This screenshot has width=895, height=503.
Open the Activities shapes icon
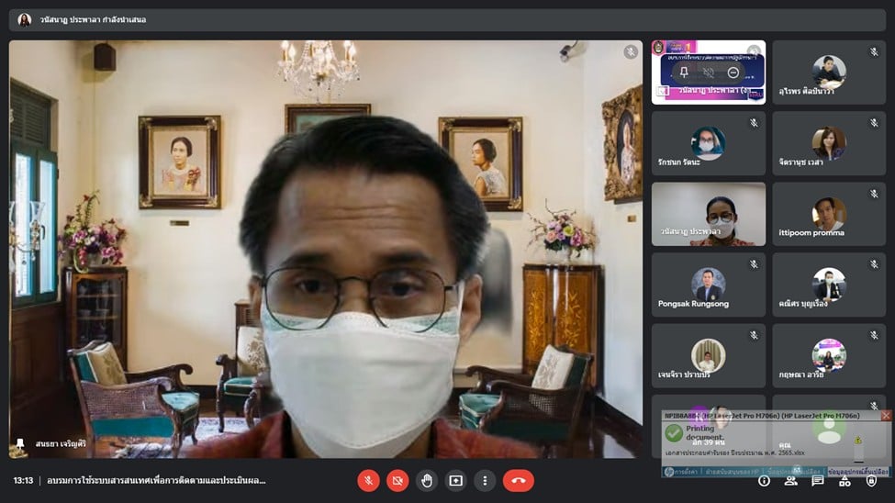(x=845, y=480)
